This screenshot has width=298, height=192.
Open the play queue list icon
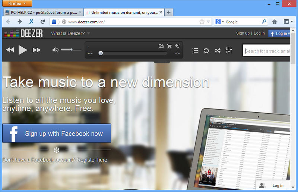195,50
